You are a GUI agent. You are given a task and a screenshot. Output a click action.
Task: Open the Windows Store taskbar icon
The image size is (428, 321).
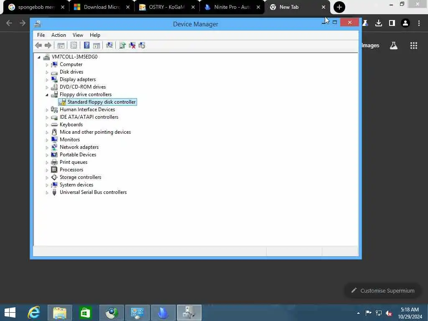pyautogui.click(x=85, y=313)
